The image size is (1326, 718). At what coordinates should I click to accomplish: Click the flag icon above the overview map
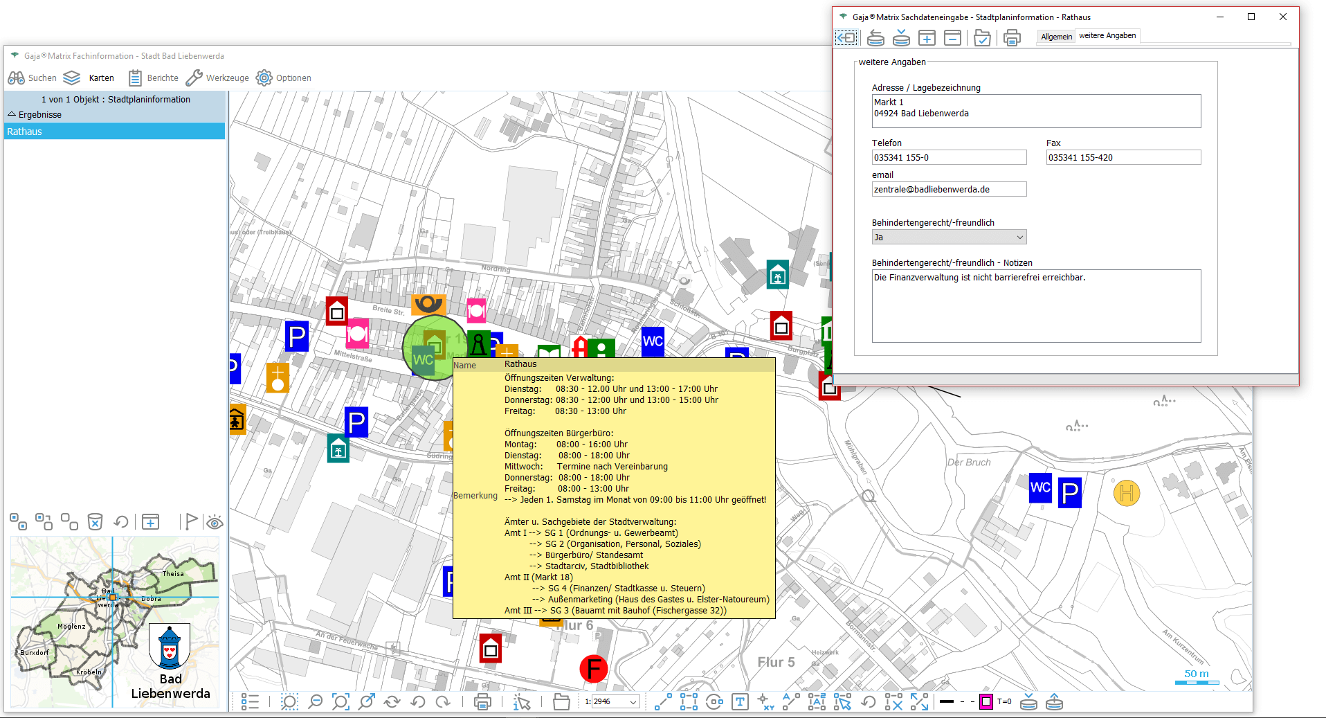tap(190, 521)
